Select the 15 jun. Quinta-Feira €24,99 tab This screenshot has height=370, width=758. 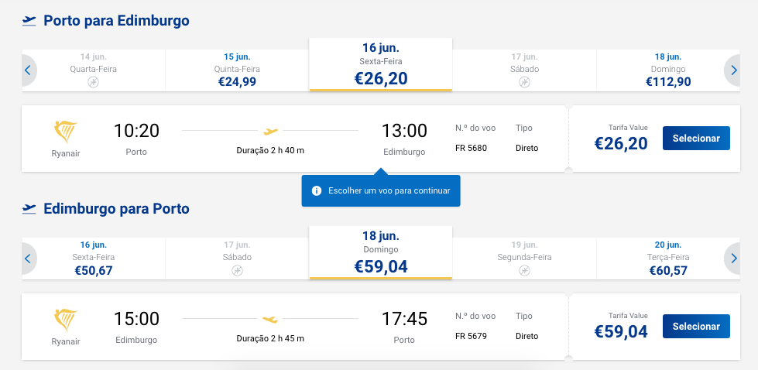(237, 70)
